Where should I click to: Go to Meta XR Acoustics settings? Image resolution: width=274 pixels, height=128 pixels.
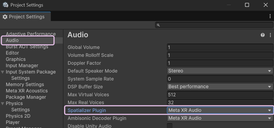27,91
